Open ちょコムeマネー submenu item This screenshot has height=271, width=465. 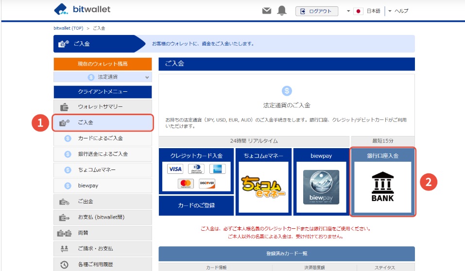(103, 170)
